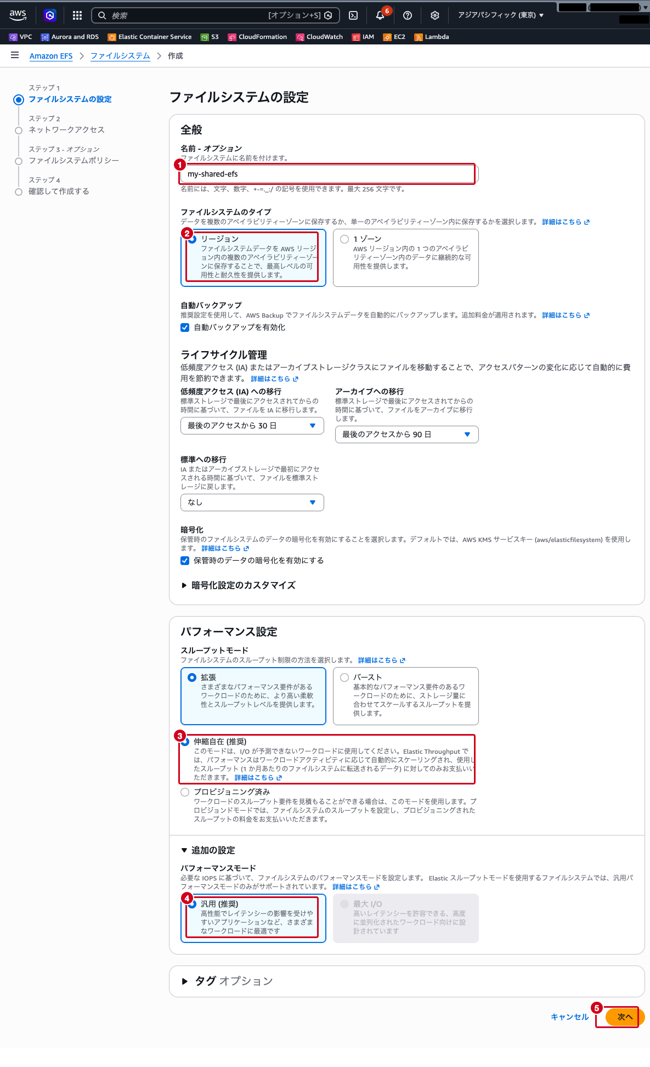This screenshot has width=650, height=1067.
Task: Open the settings gear icon
Action: (435, 15)
